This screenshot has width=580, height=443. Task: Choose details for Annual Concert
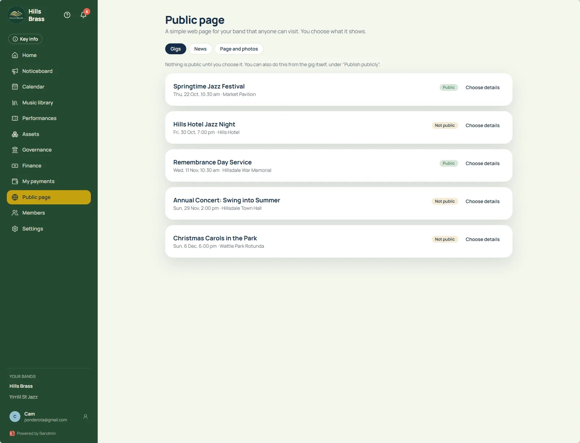click(x=482, y=201)
